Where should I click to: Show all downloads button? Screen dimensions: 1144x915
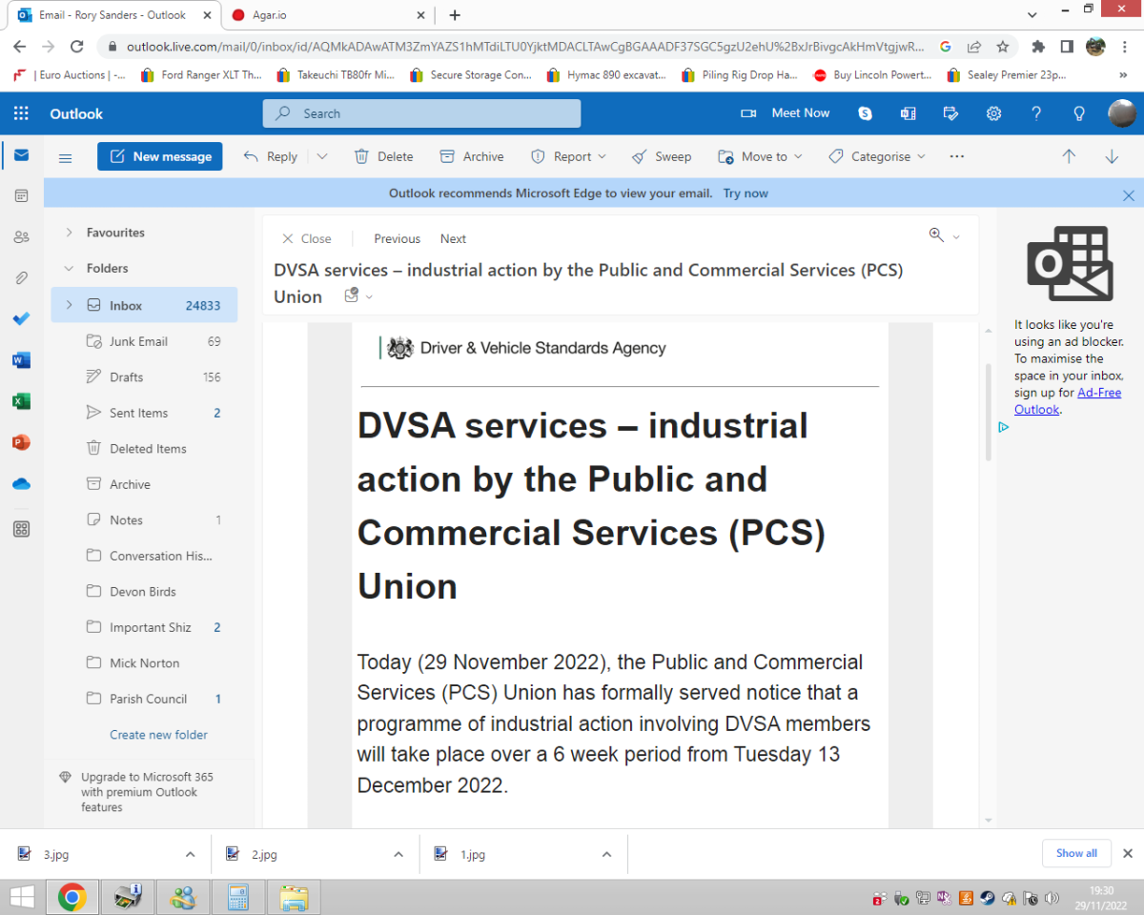[1076, 853]
